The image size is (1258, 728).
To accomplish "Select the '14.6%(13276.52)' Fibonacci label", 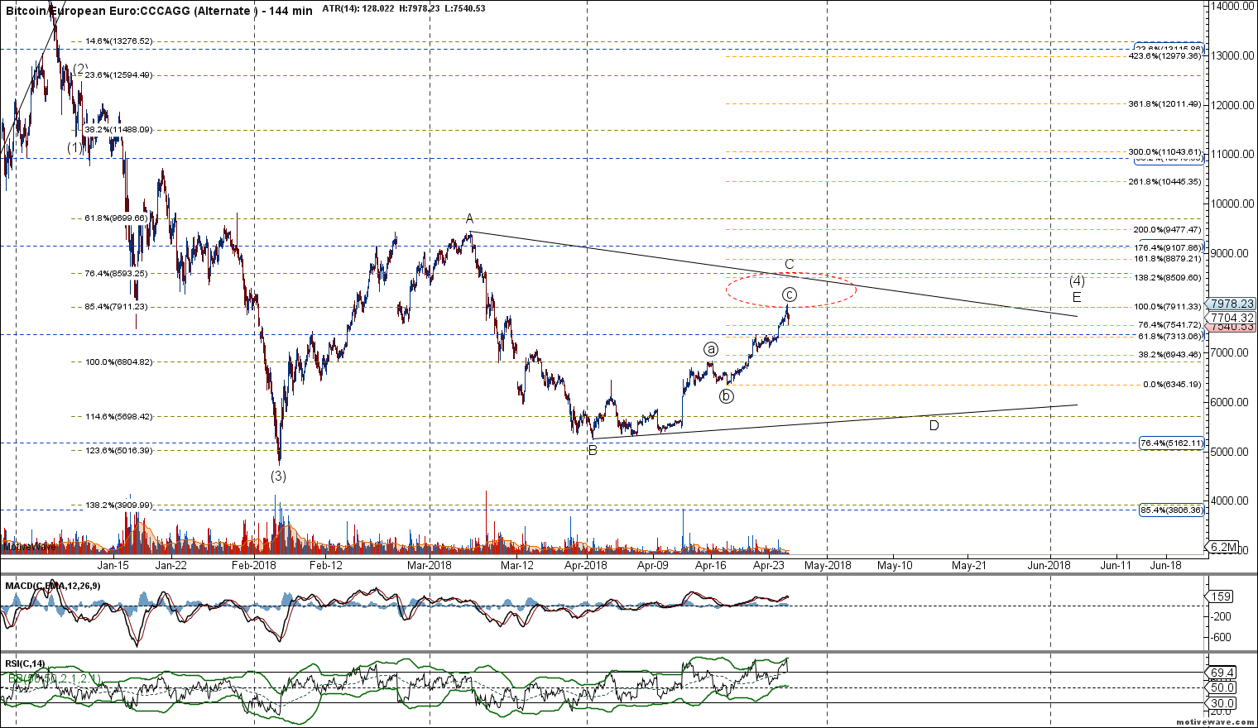I will [119, 41].
